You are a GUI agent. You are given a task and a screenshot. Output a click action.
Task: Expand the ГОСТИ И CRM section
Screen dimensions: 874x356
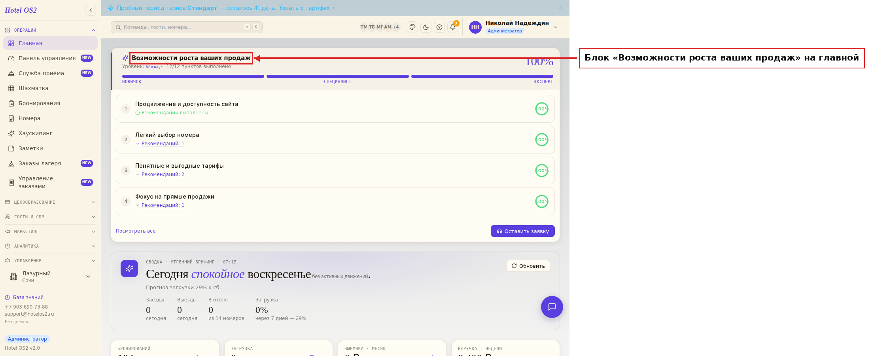pos(50,217)
